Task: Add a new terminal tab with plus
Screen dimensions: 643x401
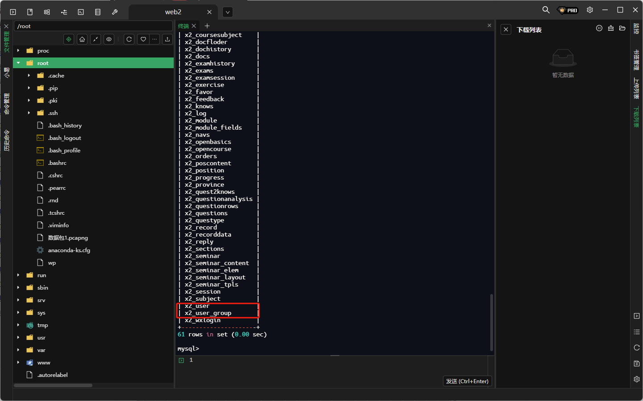Action: [207, 26]
